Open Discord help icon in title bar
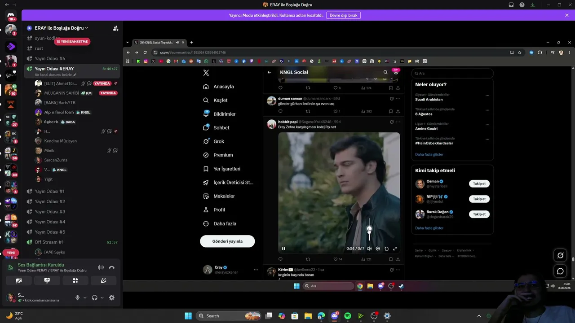The height and width of the screenshot is (323, 575). pos(522,5)
